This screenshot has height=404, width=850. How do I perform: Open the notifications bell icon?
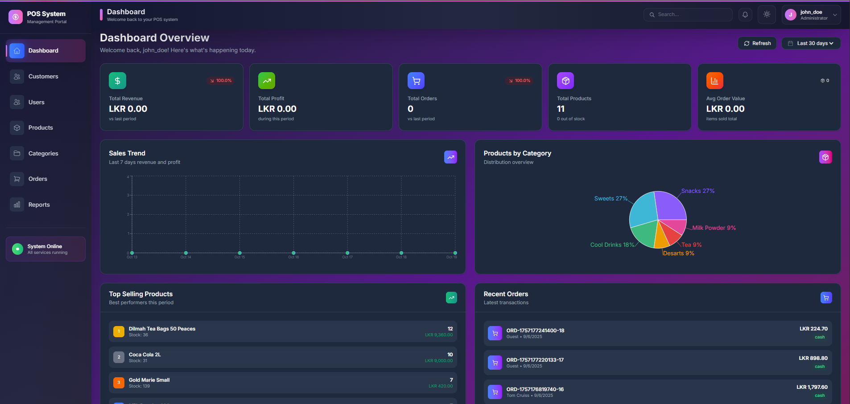(744, 14)
